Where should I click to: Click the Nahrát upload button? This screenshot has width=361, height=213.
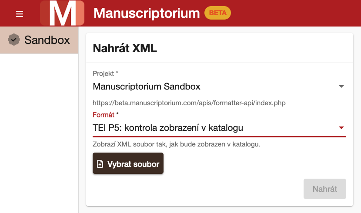click(x=324, y=189)
